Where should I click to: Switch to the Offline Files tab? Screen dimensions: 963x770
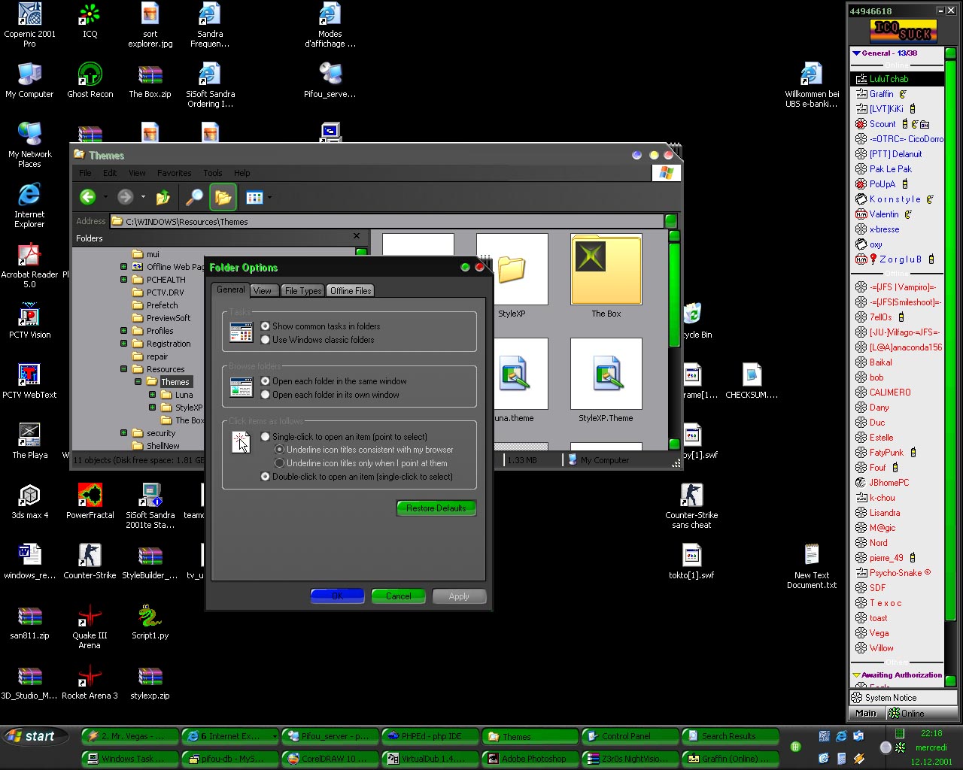(x=351, y=291)
